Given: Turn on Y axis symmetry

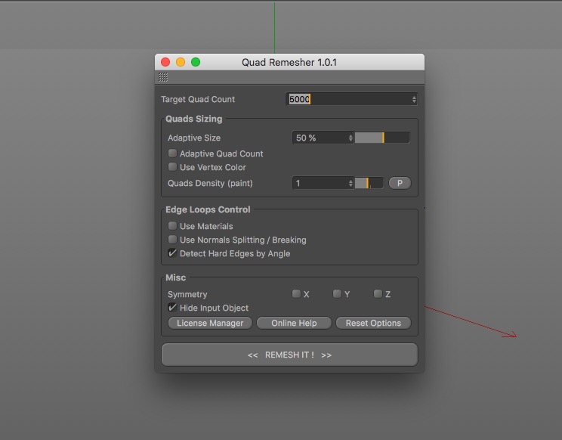Looking at the screenshot, I should 337,294.
